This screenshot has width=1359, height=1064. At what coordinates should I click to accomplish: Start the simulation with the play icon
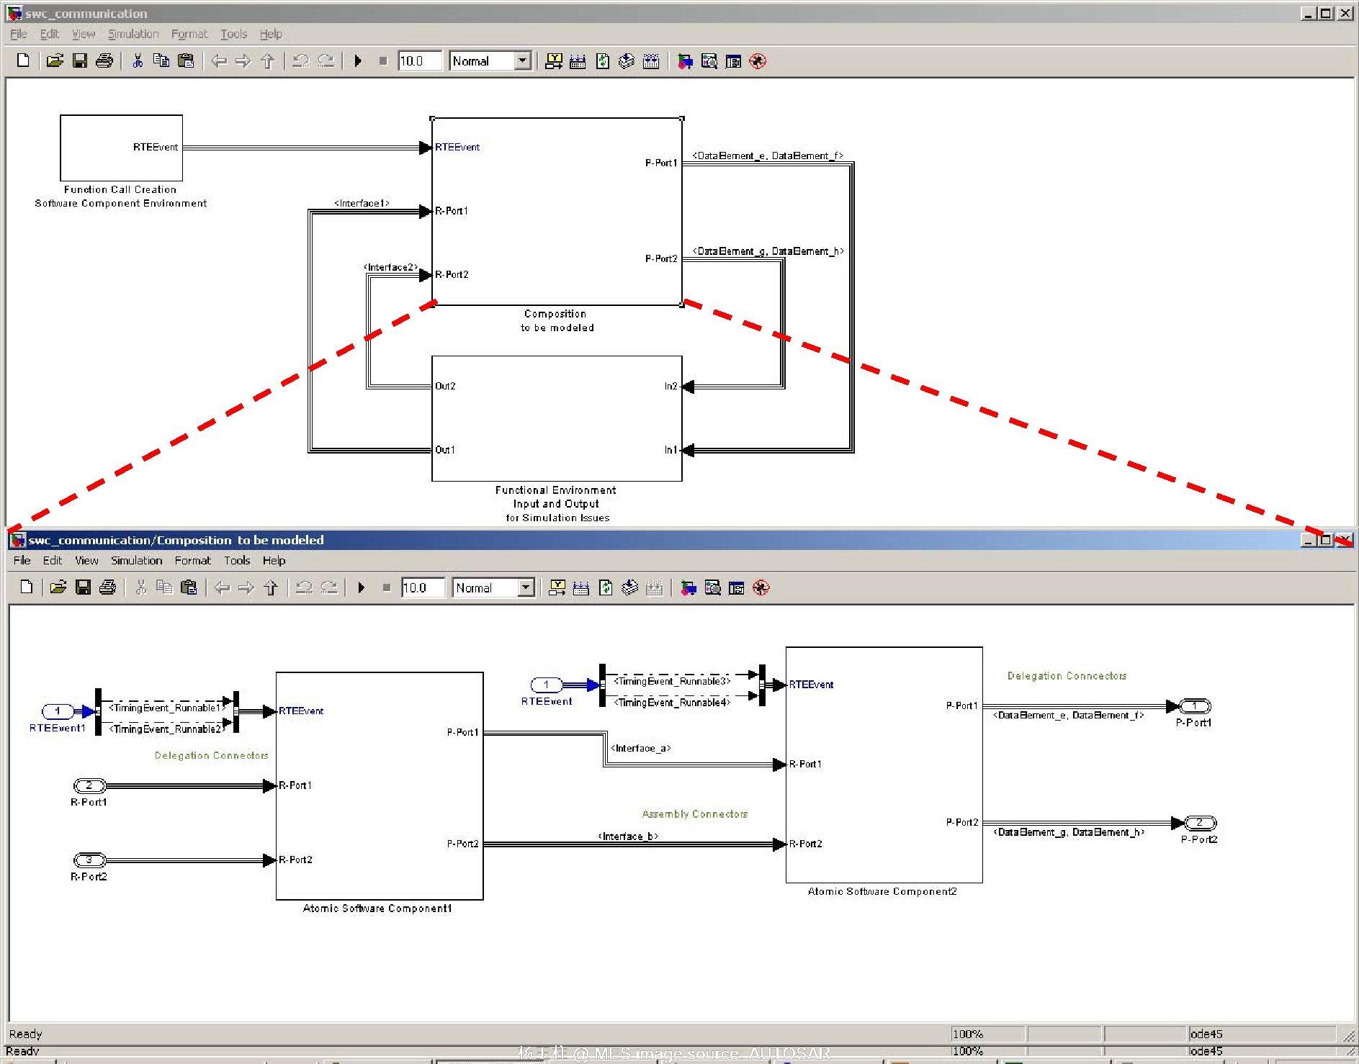tap(358, 60)
